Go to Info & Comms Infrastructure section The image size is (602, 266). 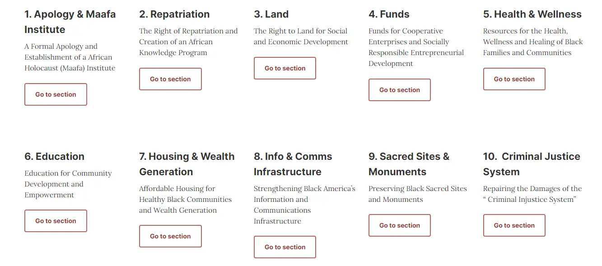[x=285, y=247]
